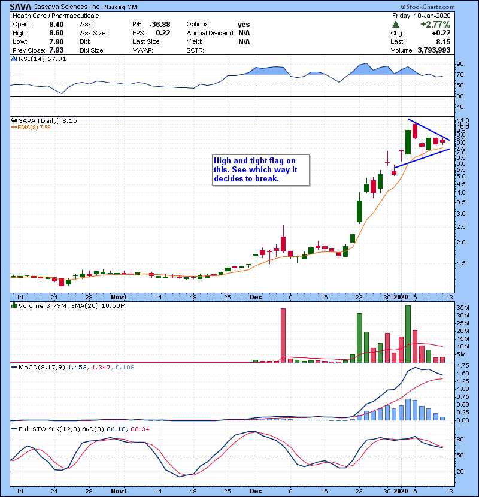This screenshot has width=479, height=497.
Task: Click the Annual Dividend N/A value
Action: point(244,33)
